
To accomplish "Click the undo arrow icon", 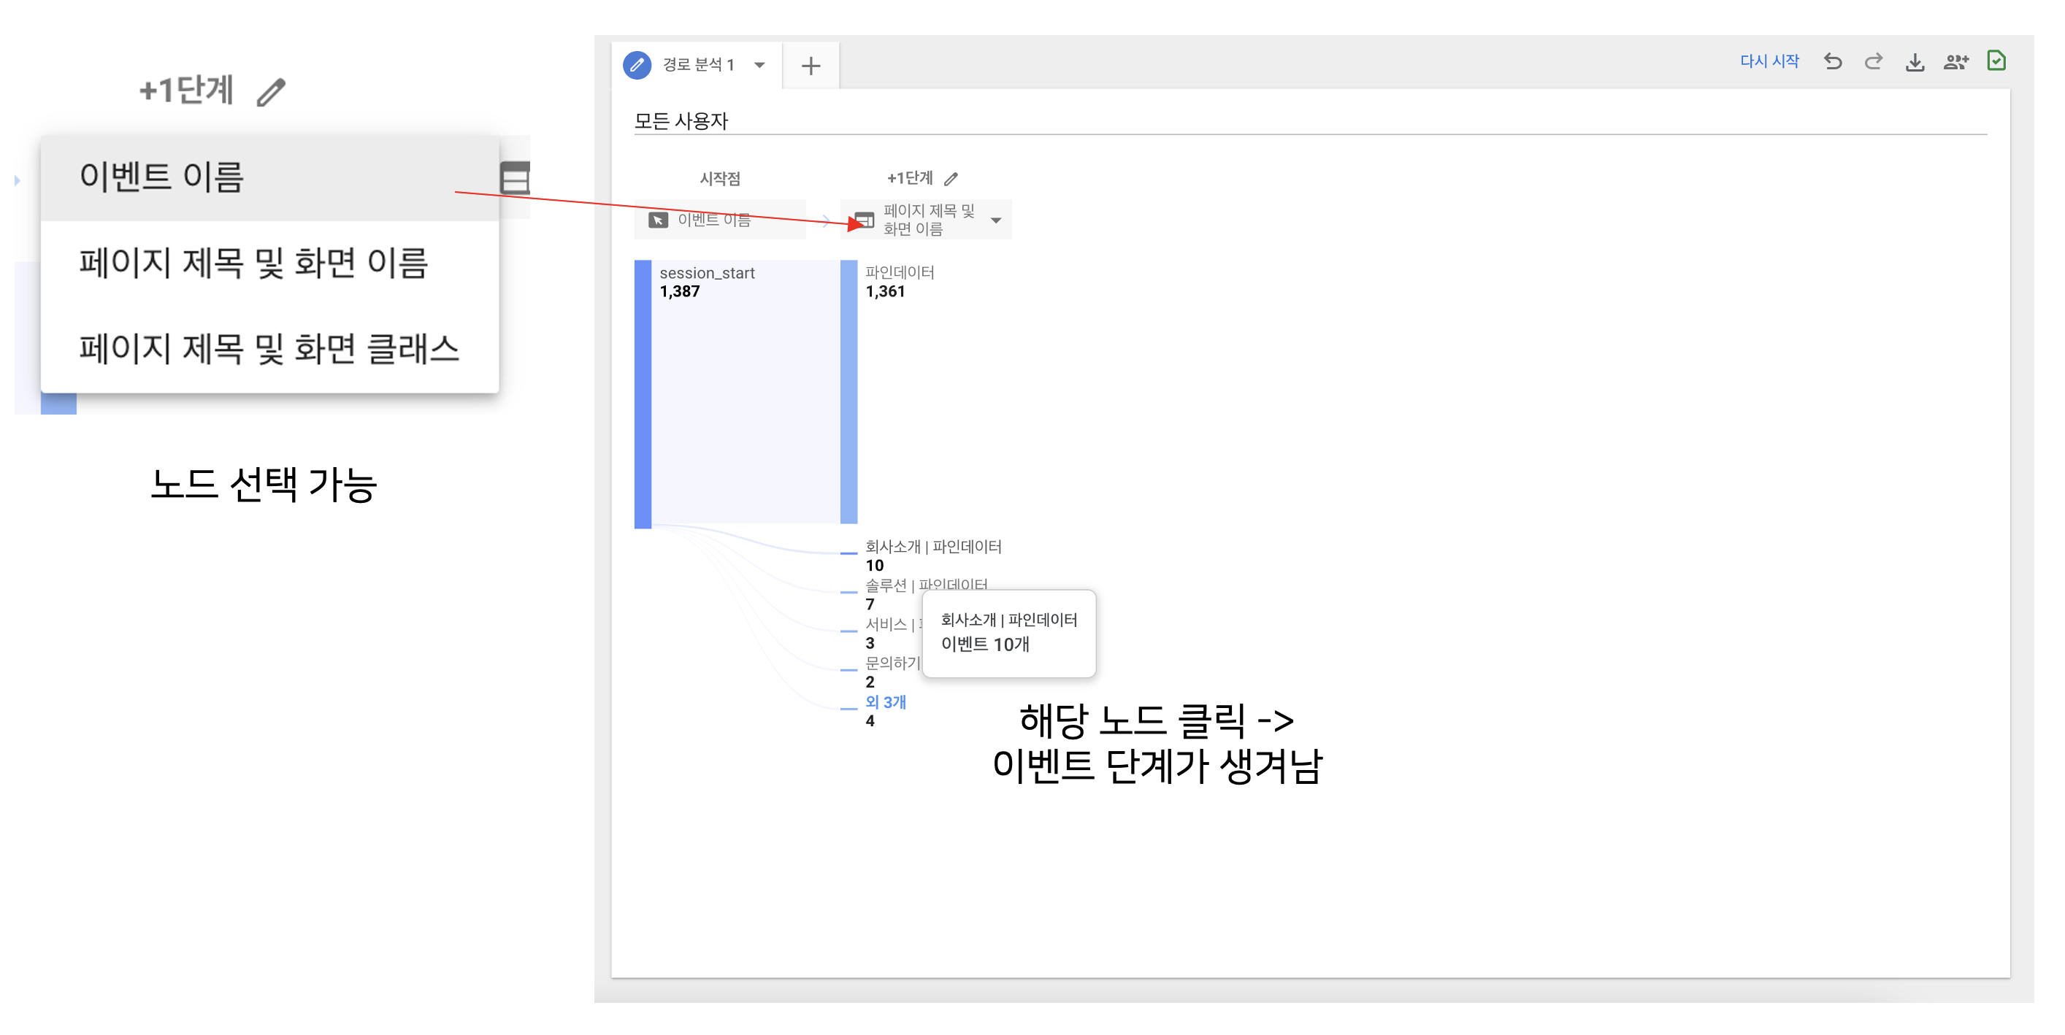I will tap(1833, 62).
